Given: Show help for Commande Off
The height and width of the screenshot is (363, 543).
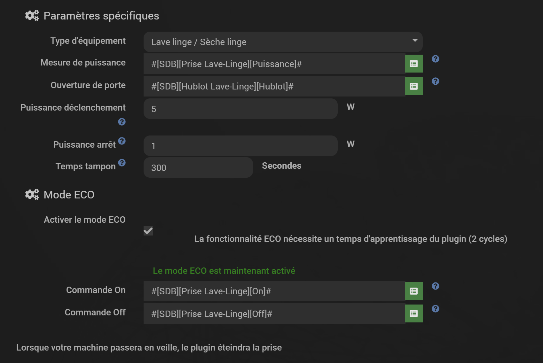Looking at the screenshot, I should 435,309.
